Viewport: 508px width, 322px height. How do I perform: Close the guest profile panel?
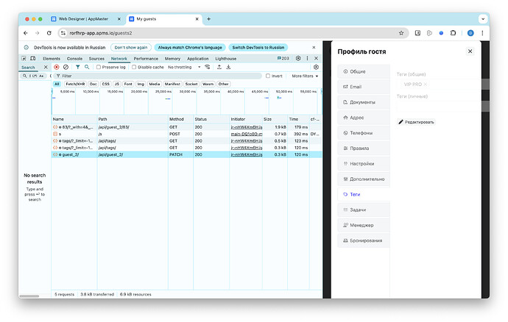click(x=470, y=51)
